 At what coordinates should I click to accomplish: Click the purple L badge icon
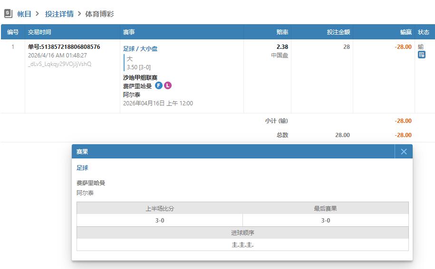pyautogui.click(x=168, y=85)
